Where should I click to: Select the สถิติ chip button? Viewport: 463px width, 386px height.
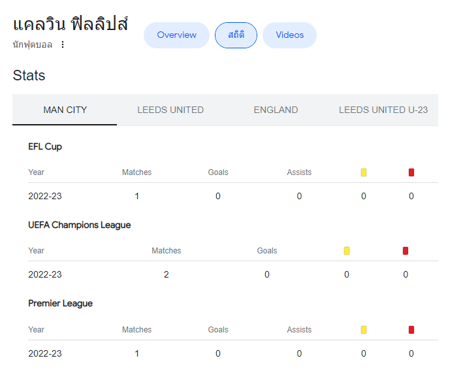(236, 35)
